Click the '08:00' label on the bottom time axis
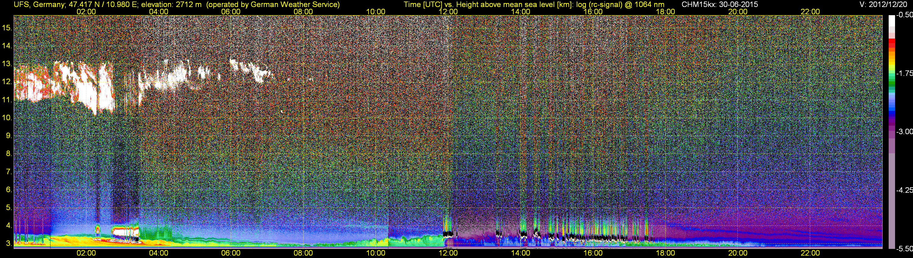Screen dimensions: 913x258 point(303,253)
